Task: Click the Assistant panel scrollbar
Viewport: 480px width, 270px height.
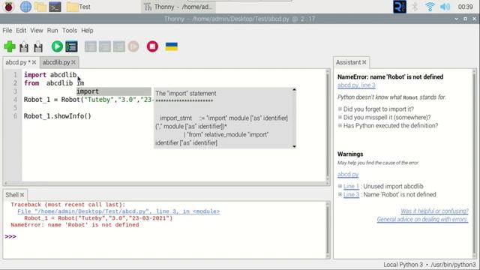Action: [475, 163]
